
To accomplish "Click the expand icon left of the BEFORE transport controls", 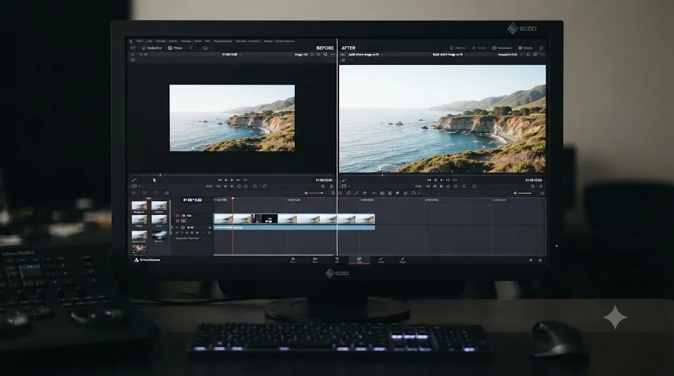I will pyautogui.click(x=134, y=180).
